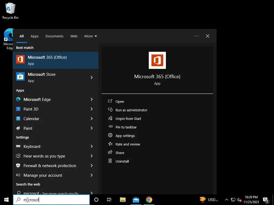
Task: Choose Pin to taskbar
Action: point(126,127)
